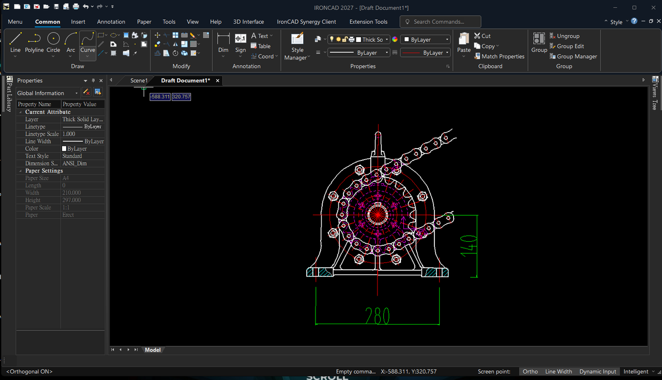This screenshot has width=662, height=380.
Task: Open the Tools ribbon tab
Action: pos(169,22)
